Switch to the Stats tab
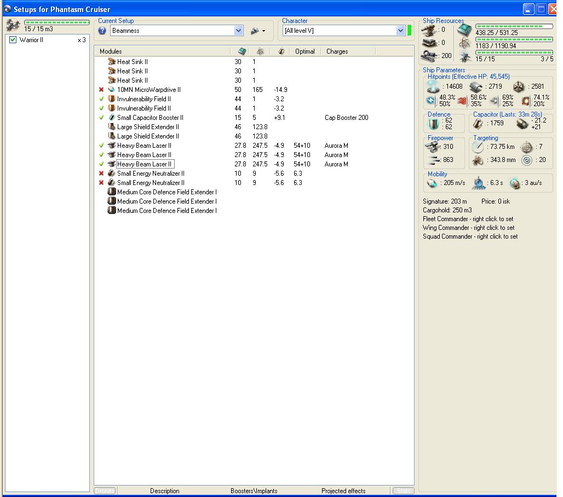This screenshot has width=563, height=497. pyautogui.click(x=404, y=491)
